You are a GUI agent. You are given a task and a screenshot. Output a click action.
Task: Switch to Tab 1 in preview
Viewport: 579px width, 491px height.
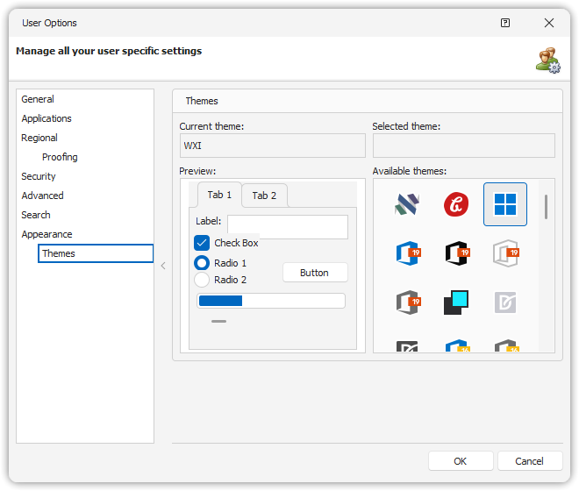(219, 195)
